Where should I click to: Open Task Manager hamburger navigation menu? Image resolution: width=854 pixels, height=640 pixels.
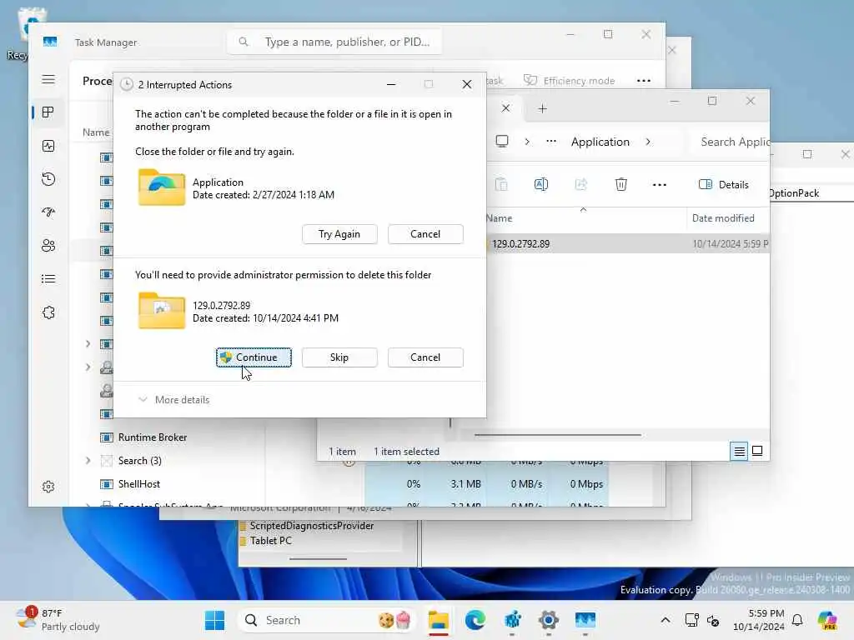click(48, 79)
